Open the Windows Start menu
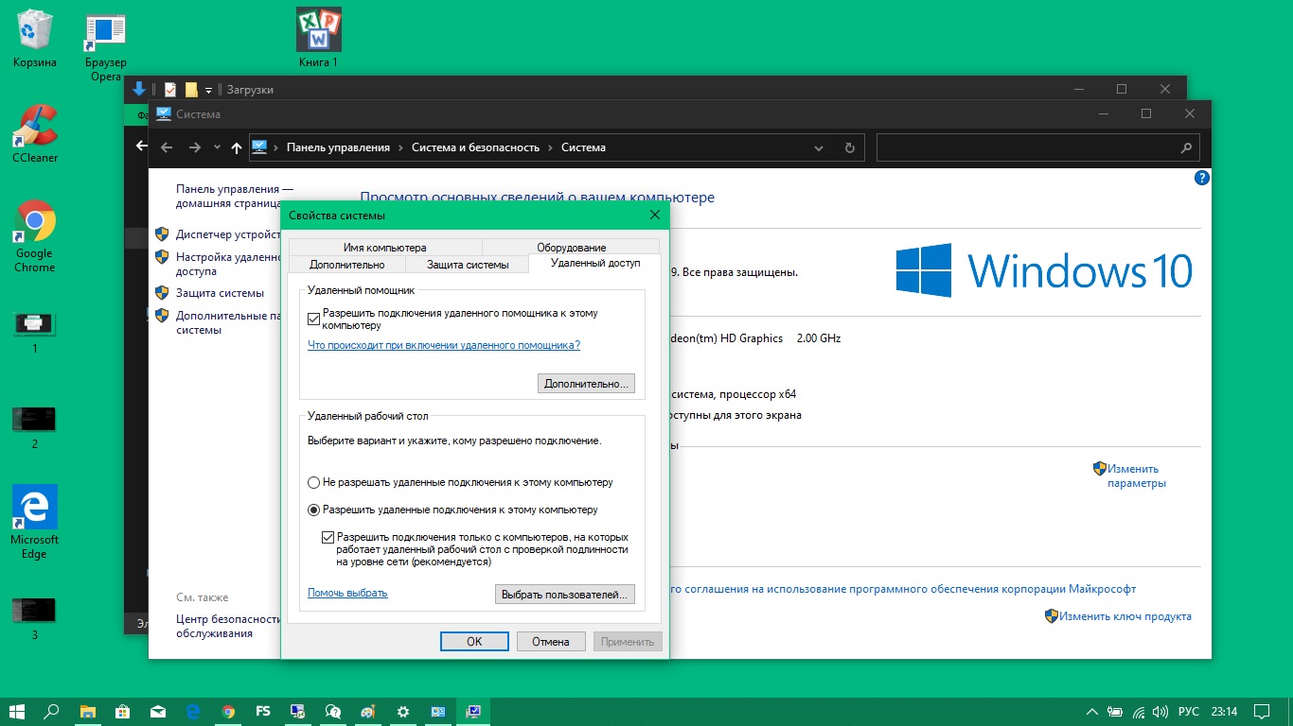Screen dimensions: 1293x726 pyautogui.click(x=17, y=711)
